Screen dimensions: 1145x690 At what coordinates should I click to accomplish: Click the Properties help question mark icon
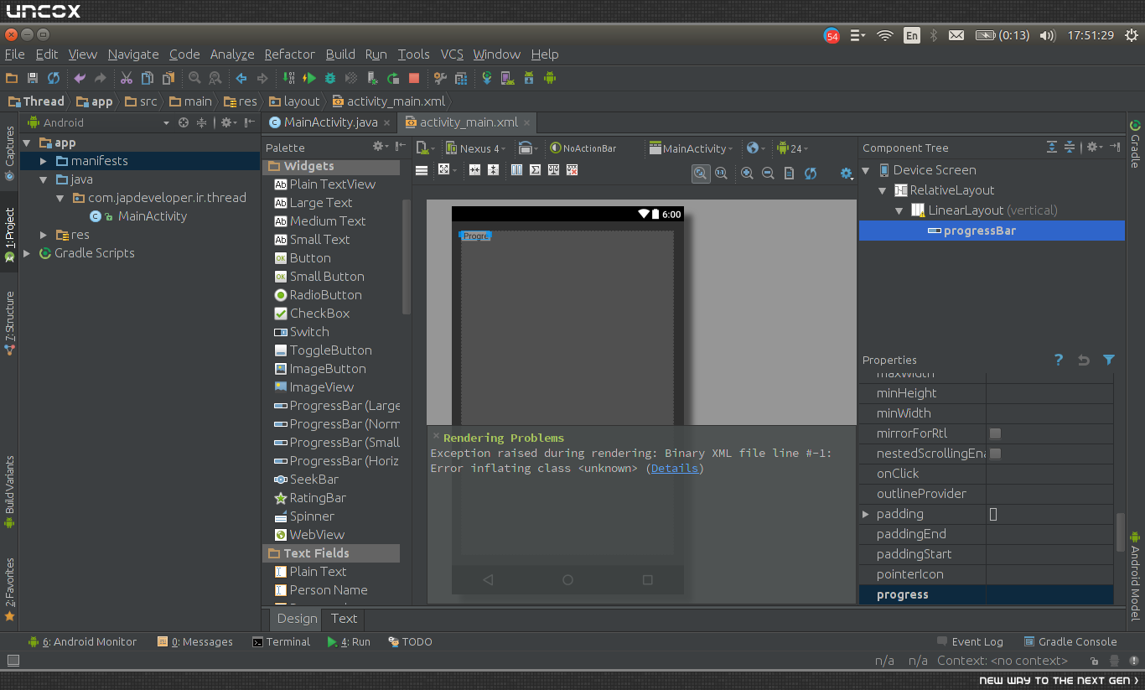click(1059, 360)
